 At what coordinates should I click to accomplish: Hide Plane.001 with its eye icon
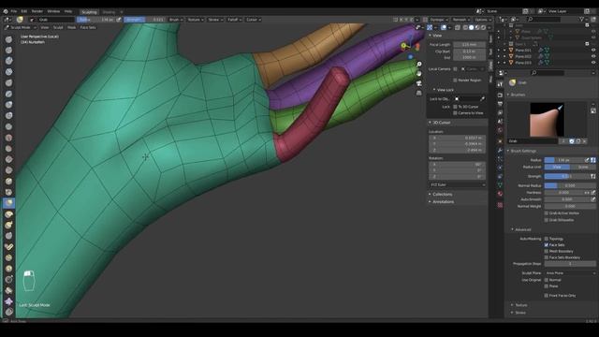[593, 50]
